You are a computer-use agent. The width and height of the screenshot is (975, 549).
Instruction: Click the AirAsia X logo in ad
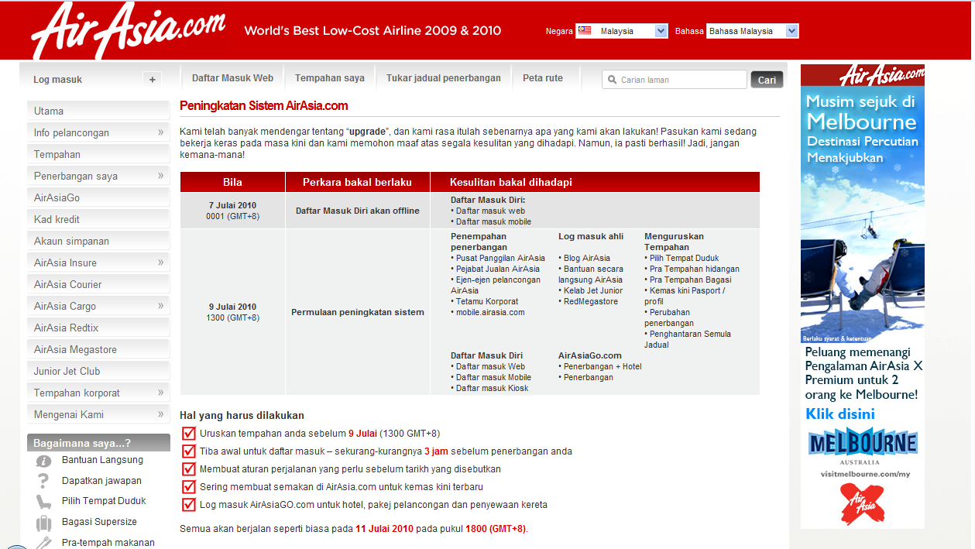(862, 503)
